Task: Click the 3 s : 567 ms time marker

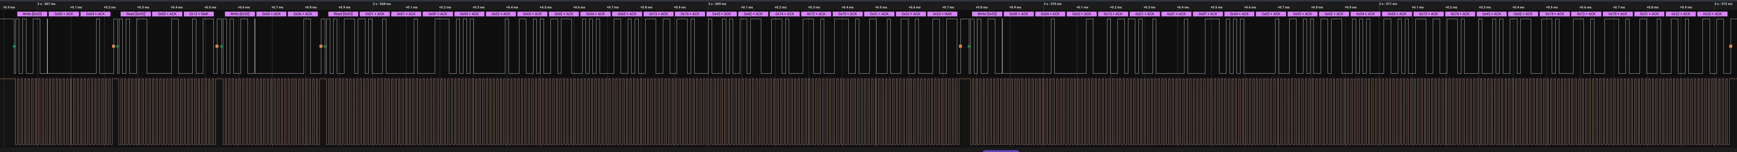Action: pos(46,3)
